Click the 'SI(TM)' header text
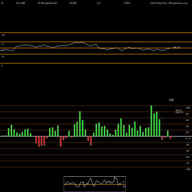The image size is (192, 192). pos(73,3)
